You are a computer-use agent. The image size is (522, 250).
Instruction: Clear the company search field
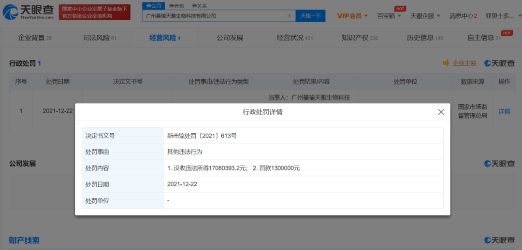(x=290, y=15)
